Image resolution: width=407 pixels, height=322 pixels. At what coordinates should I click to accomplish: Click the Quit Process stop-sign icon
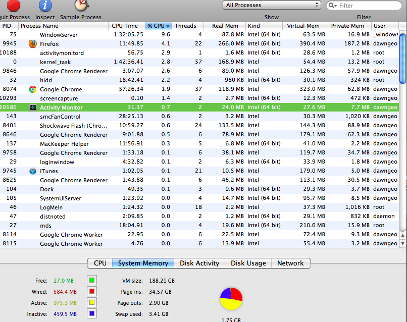coord(13,5)
